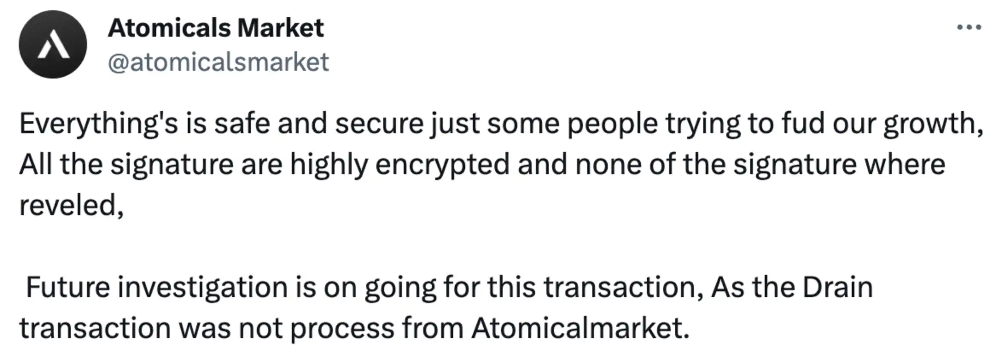996x356 pixels.
Task: Click the @atomicalsmarket handle
Action: [x=218, y=62]
